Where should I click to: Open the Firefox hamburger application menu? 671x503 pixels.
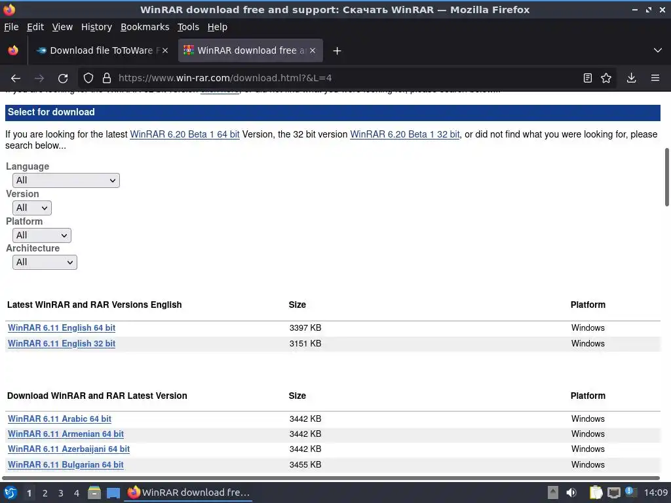655,78
